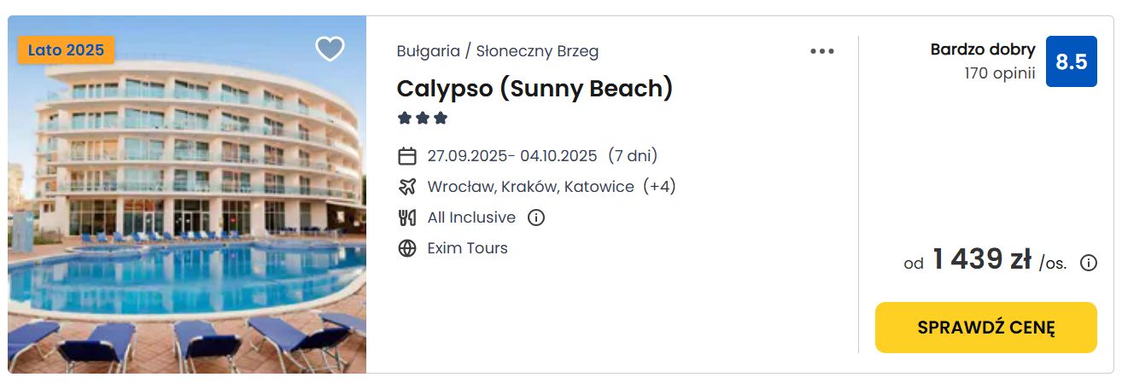The width and height of the screenshot is (1122, 383).
Task: Click the hotel pool photo thumbnail
Action: click(x=187, y=194)
